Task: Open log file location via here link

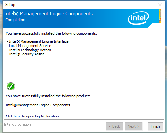Action: [17, 116]
